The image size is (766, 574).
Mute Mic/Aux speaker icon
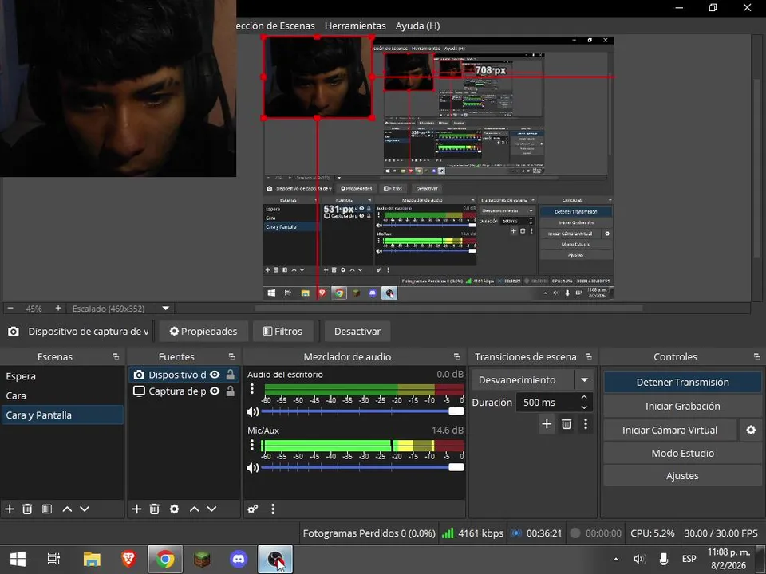[253, 468]
